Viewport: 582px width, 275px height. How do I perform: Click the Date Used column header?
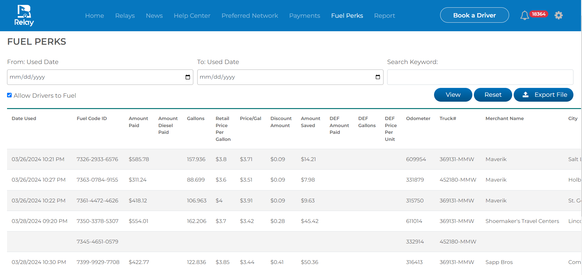(24, 119)
